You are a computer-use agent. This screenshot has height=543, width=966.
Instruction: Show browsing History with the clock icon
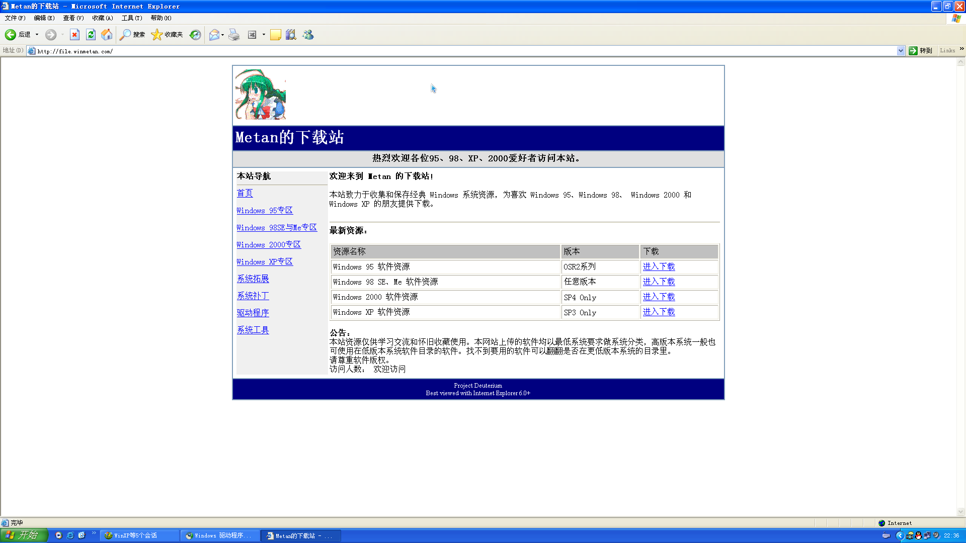pyautogui.click(x=195, y=35)
